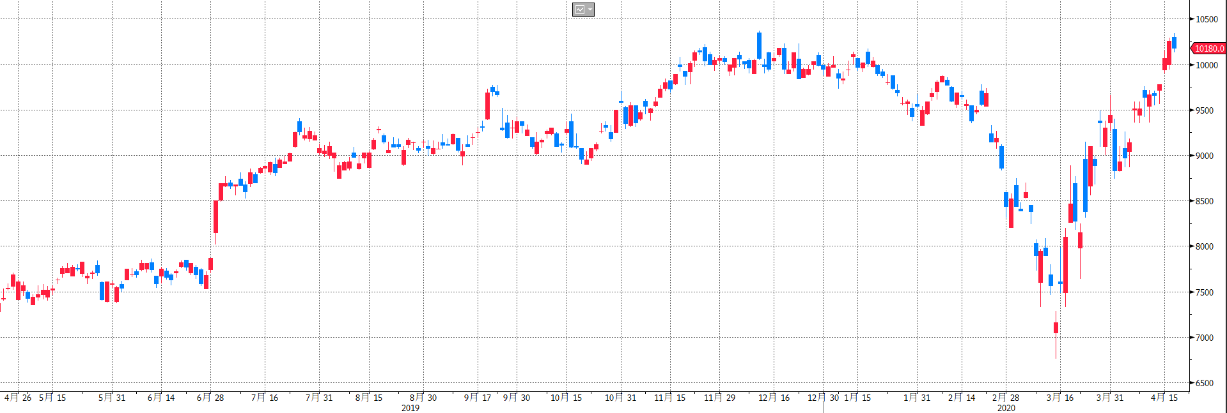Click the 6500 price axis label
1227x413 pixels.
click(x=1204, y=383)
